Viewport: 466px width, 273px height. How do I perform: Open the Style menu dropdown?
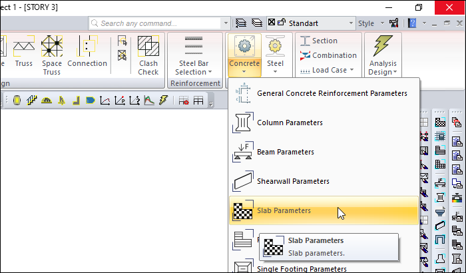click(370, 23)
